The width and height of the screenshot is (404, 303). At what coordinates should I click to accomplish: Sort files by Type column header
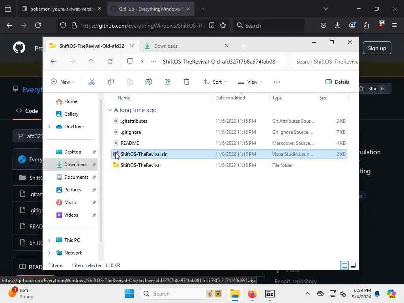tap(277, 98)
